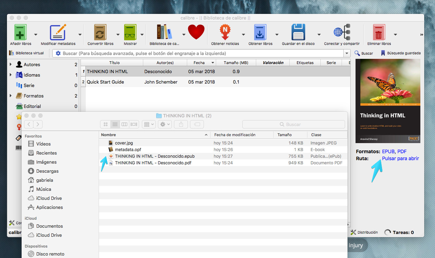Click Guardar en el disco icon

(298, 33)
